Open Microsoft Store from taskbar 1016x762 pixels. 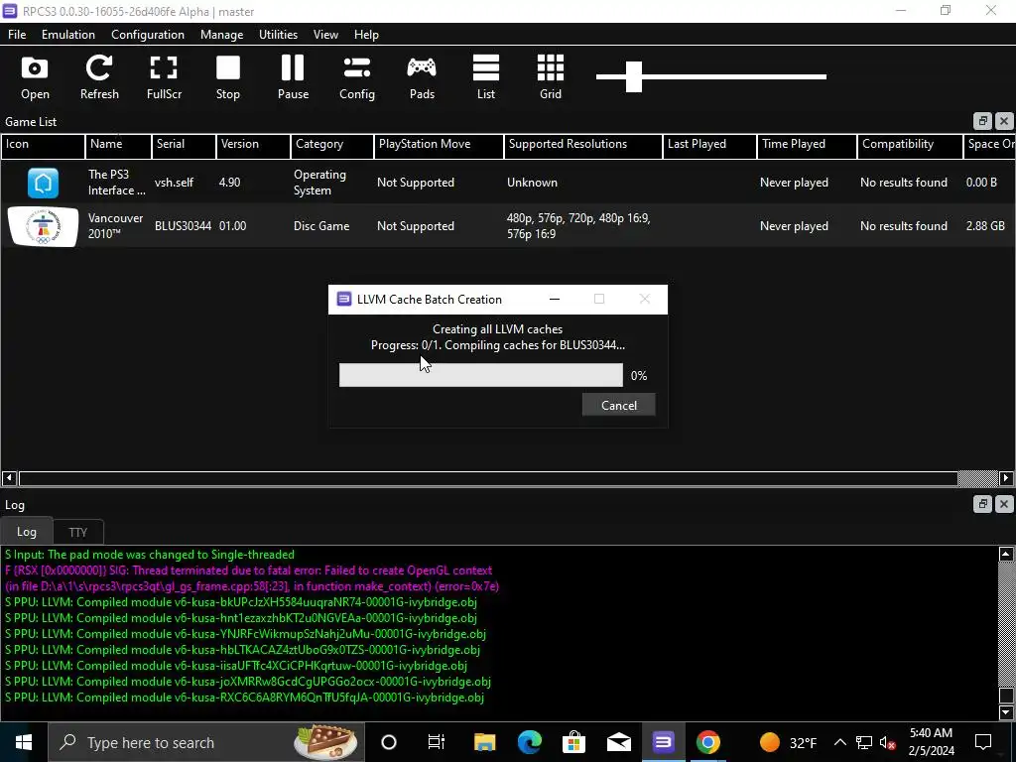pyautogui.click(x=573, y=742)
